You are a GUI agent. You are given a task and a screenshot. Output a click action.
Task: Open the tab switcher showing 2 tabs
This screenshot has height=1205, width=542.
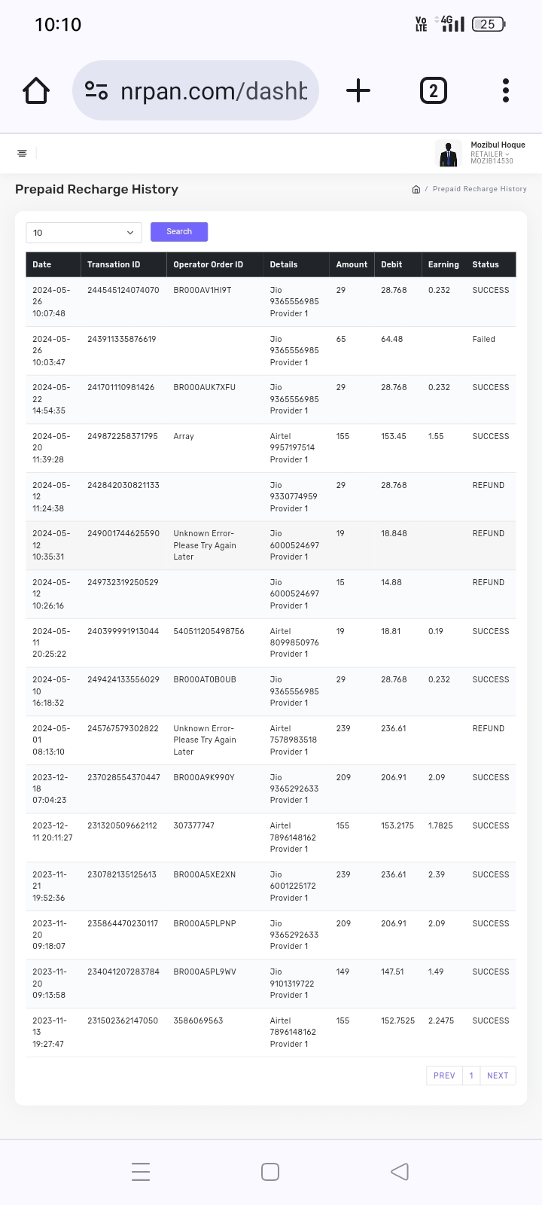tap(433, 91)
